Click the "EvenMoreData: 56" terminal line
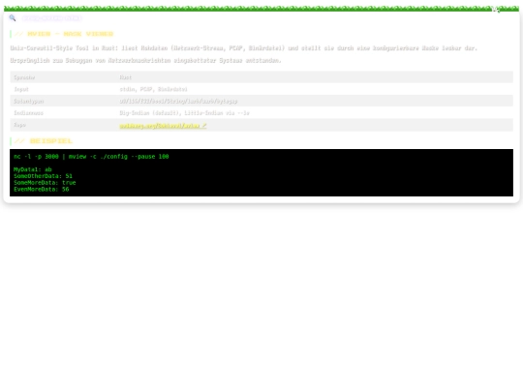The width and height of the screenshot is (523, 392). click(x=42, y=190)
